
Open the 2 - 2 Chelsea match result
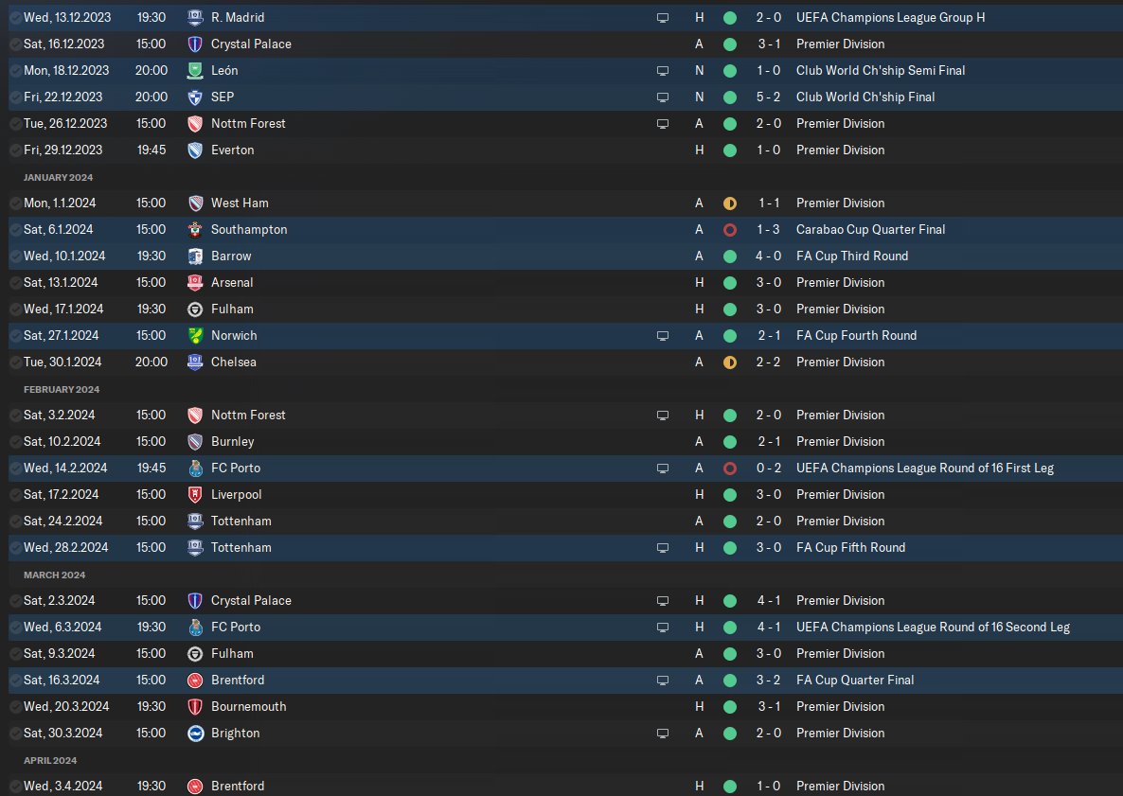(x=769, y=362)
